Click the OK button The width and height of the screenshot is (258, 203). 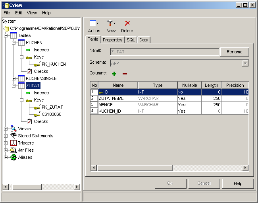tap(170, 183)
